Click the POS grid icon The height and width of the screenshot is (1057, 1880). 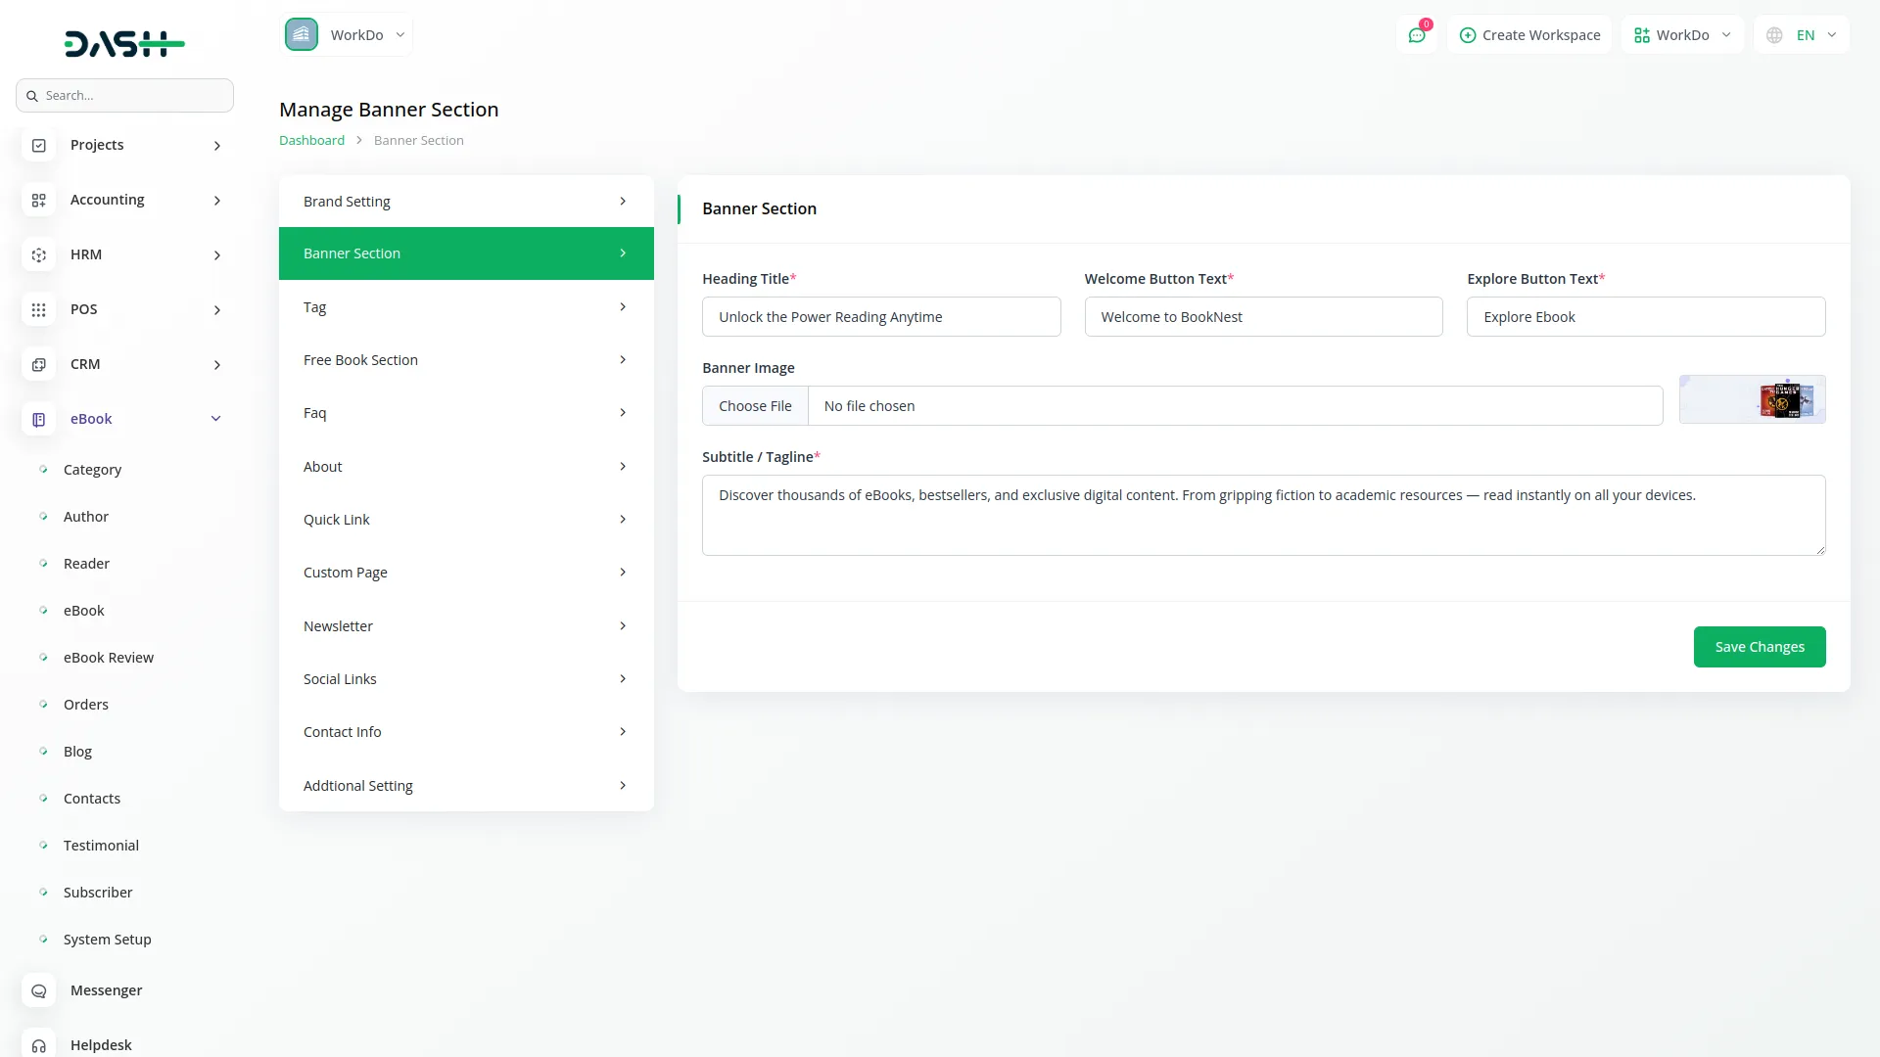point(39,309)
